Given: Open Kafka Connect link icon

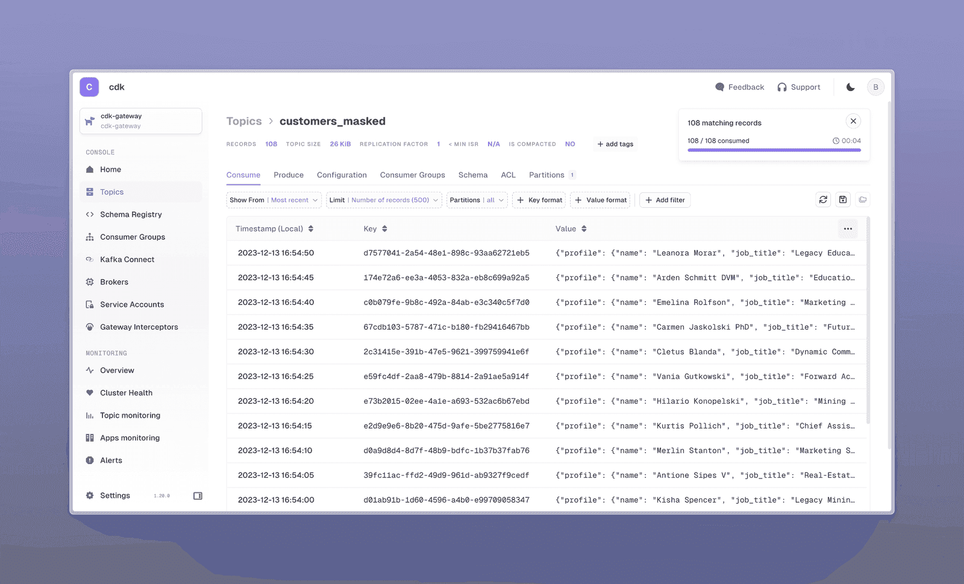Looking at the screenshot, I should click(x=90, y=259).
